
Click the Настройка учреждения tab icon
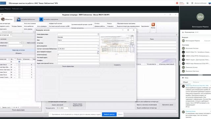point(41,20)
